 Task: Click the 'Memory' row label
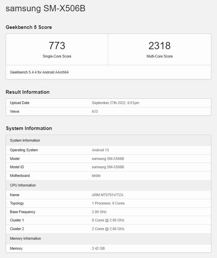pyautogui.click(x=16, y=248)
